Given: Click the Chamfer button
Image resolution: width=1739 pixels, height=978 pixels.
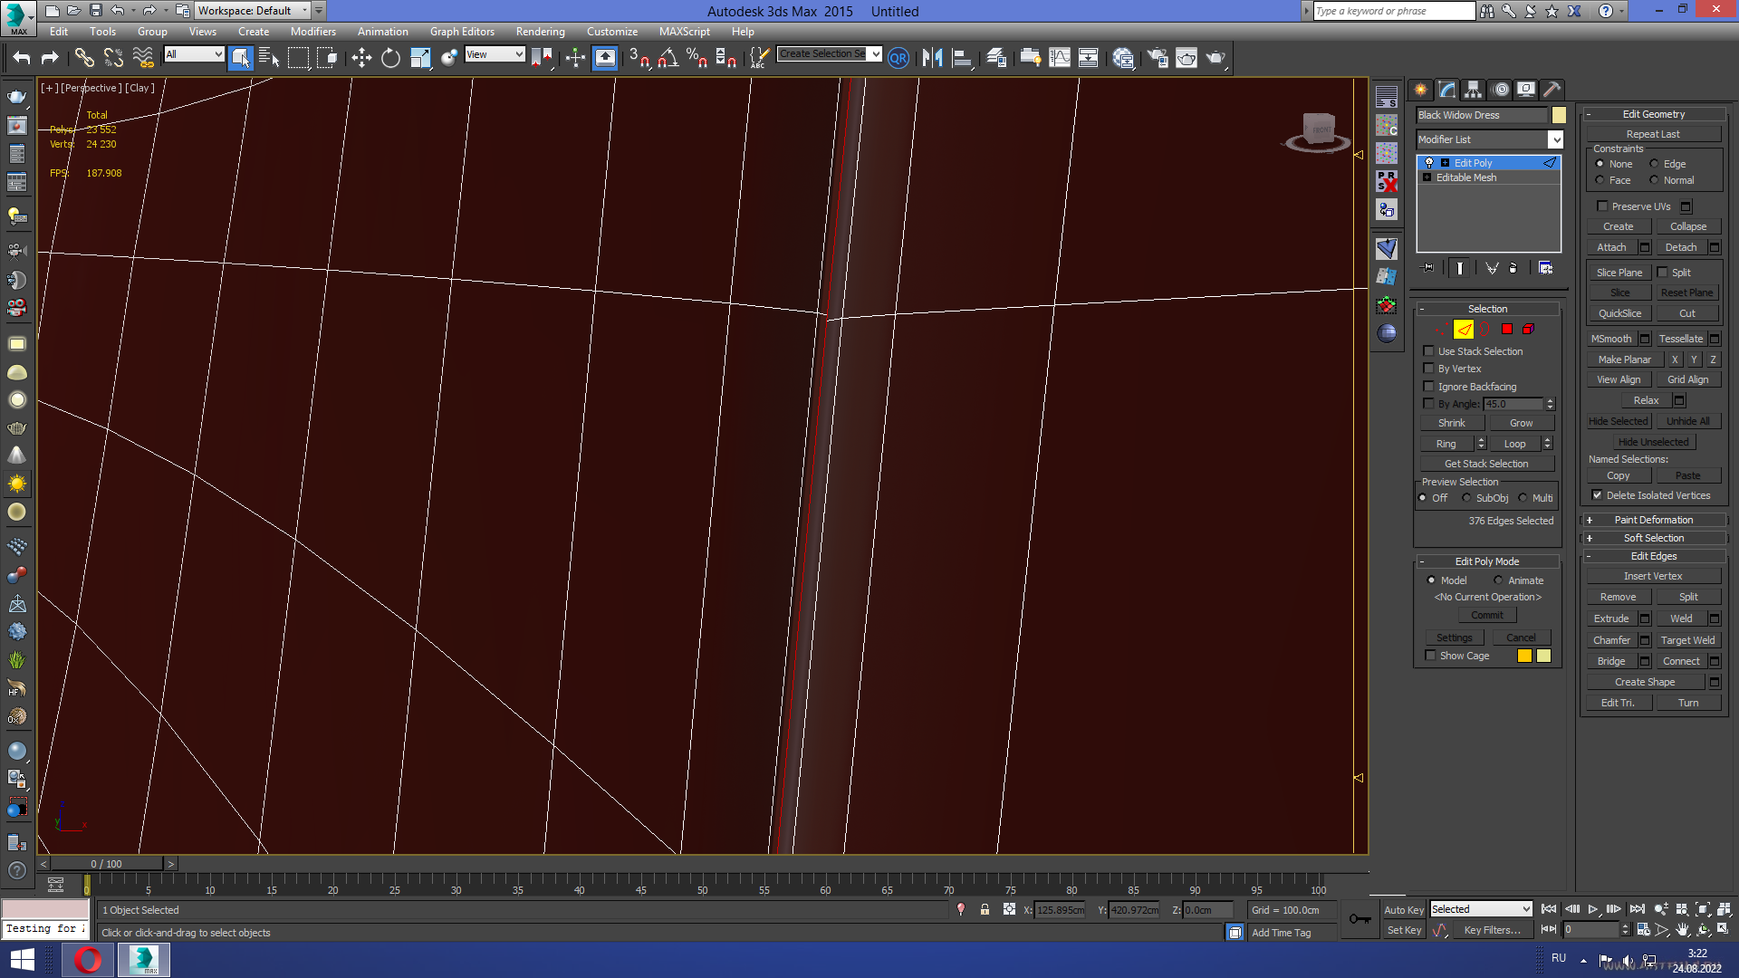Looking at the screenshot, I should (1611, 640).
